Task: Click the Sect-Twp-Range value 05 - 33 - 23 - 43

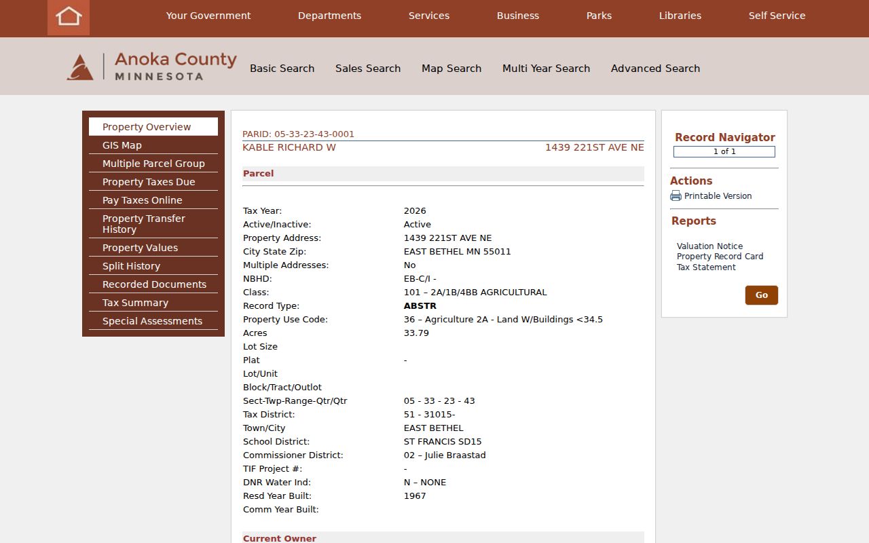Action: [439, 401]
